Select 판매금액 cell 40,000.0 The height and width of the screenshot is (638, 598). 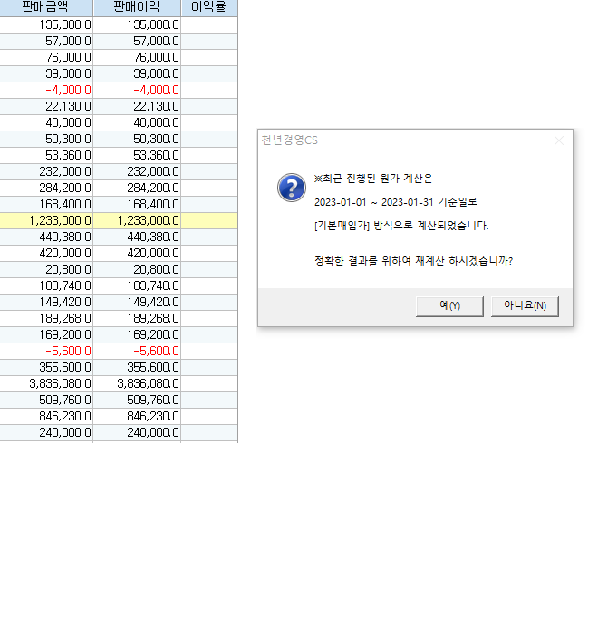point(46,122)
